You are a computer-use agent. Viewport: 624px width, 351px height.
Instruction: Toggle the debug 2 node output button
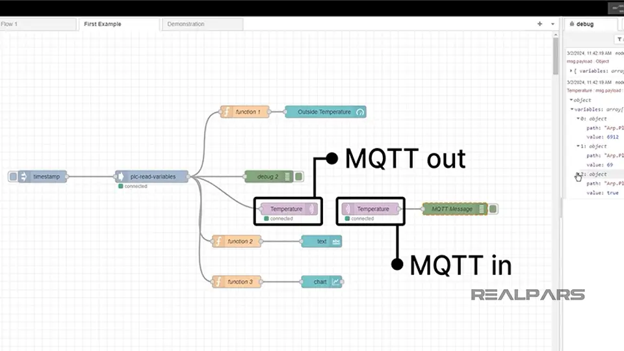pos(299,176)
